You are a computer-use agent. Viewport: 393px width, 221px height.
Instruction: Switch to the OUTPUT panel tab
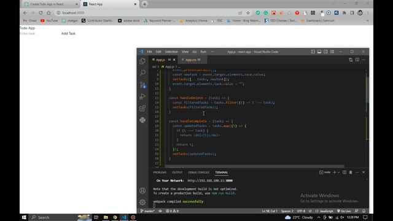(x=177, y=173)
